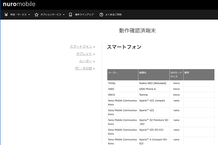Go to the スマートフォン sidebar link

click(81, 47)
